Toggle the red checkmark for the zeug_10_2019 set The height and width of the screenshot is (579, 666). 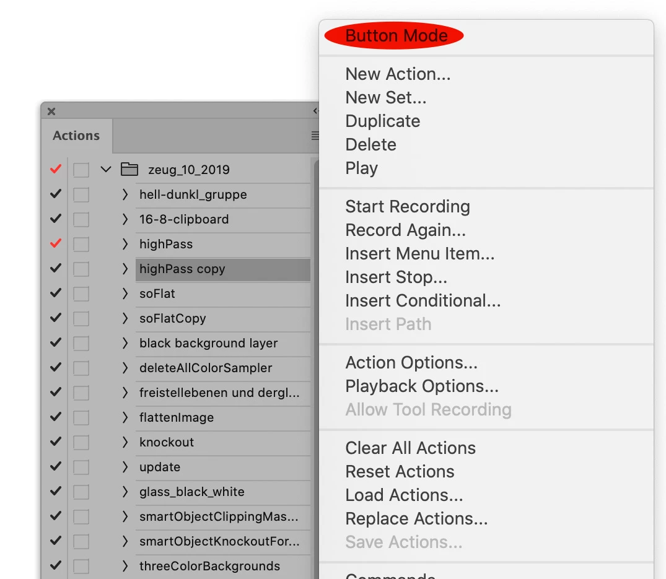click(x=56, y=169)
